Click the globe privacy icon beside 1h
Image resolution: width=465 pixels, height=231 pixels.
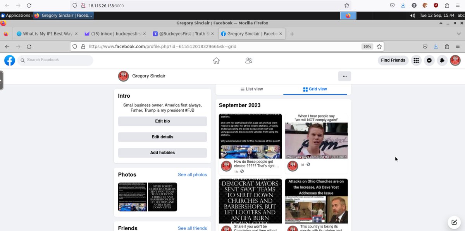click(242, 171)
